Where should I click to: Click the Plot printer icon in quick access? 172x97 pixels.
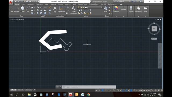click(x=27, y=1)
